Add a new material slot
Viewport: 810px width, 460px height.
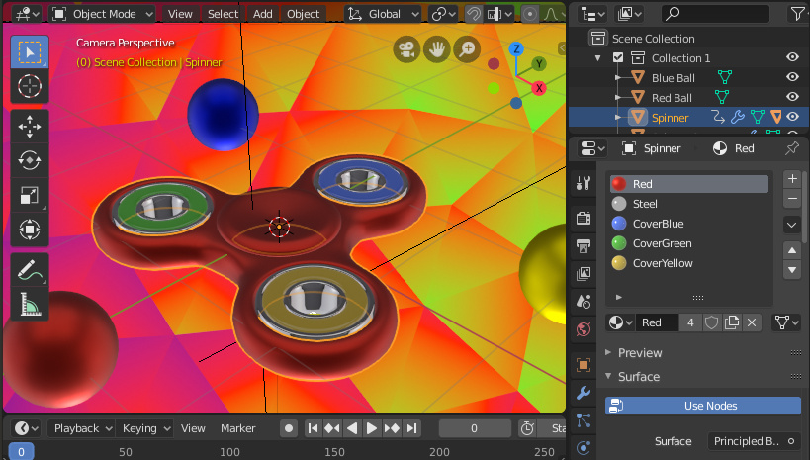[792, 179]
